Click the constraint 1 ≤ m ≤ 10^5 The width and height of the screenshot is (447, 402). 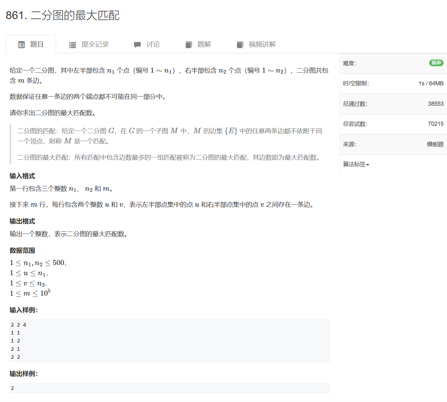point(30,293)
